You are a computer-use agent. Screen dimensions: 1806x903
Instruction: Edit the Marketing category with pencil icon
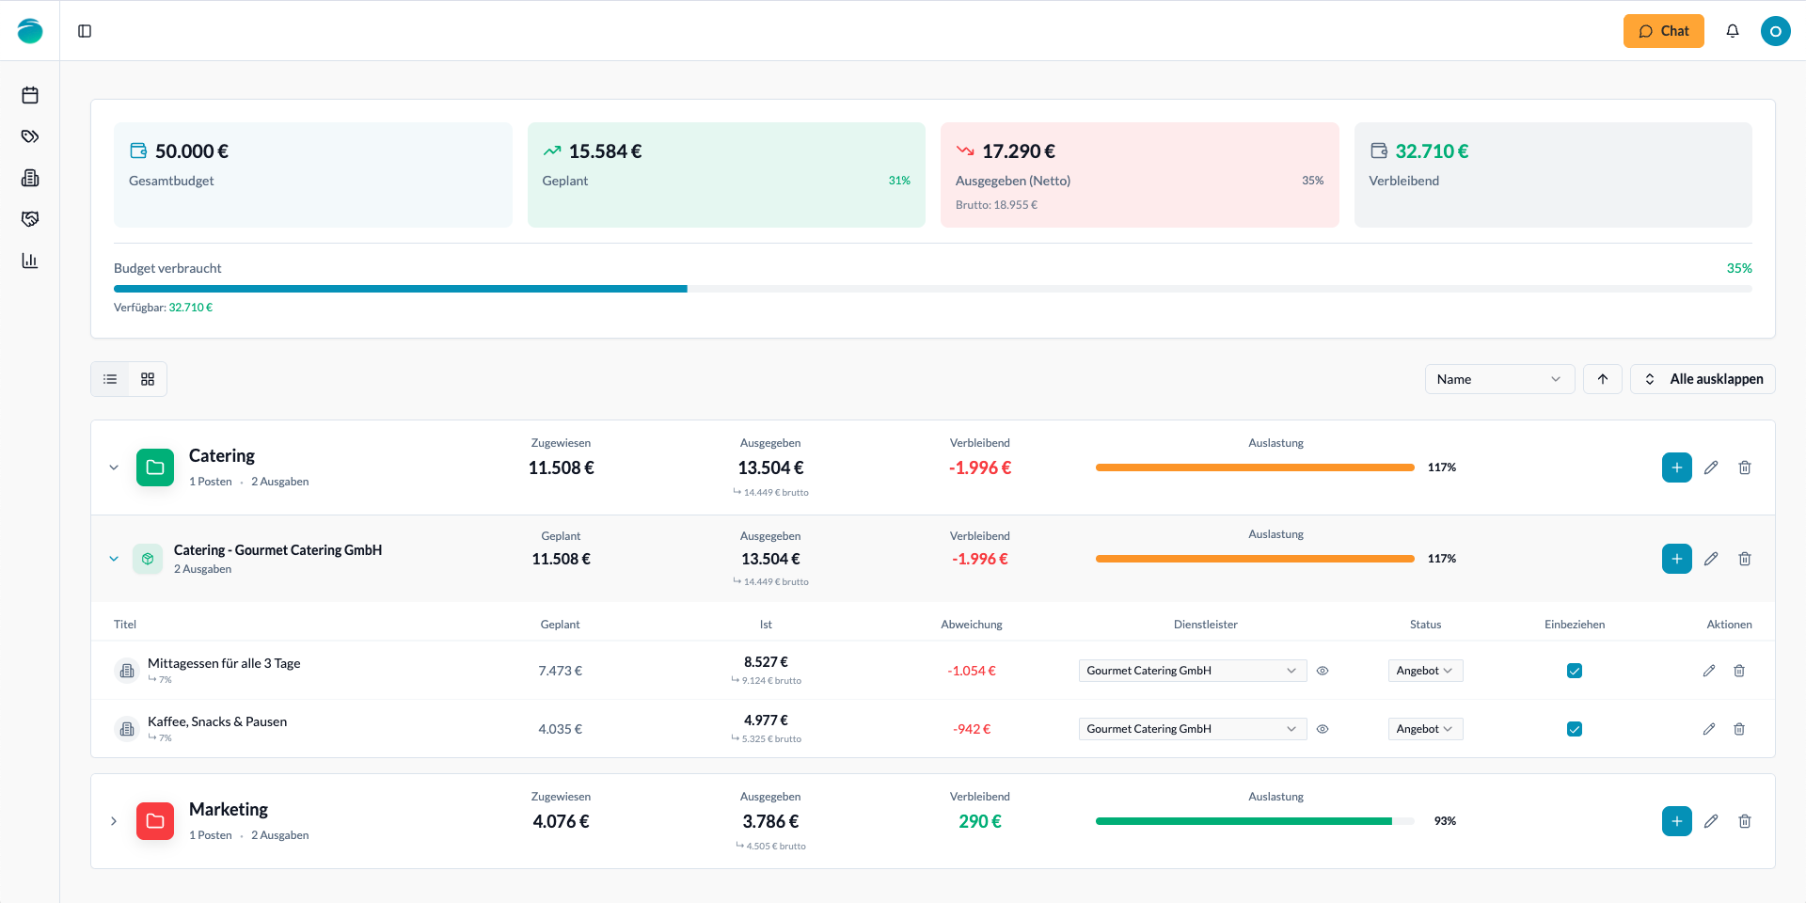[1710, 821]
